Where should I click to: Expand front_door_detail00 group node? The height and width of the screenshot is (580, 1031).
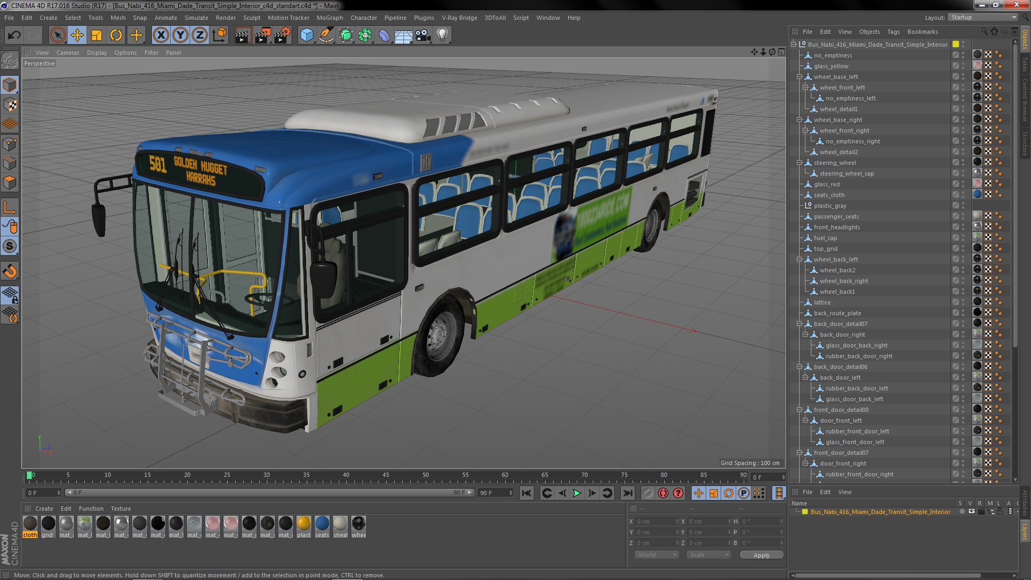[798, 409]
